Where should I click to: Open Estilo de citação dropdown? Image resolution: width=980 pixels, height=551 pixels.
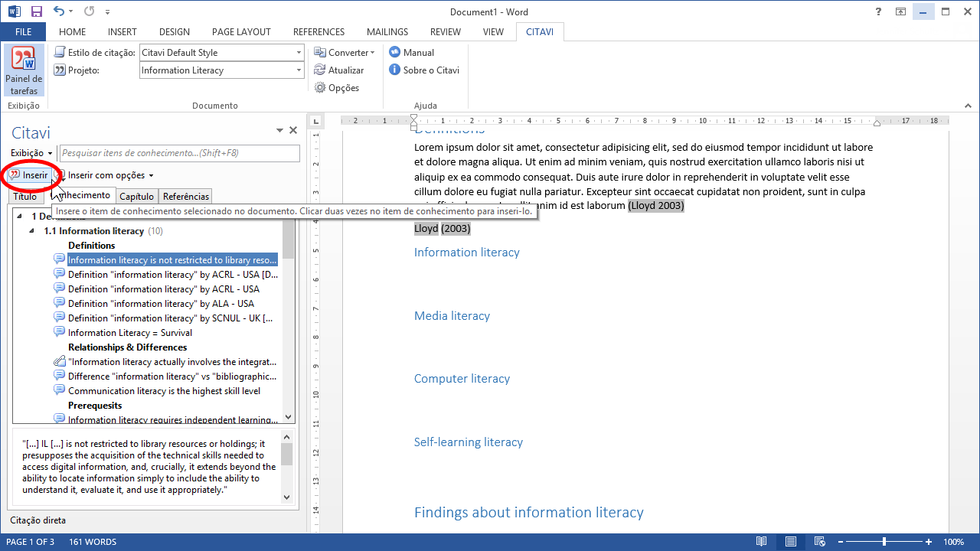[299, 53]
